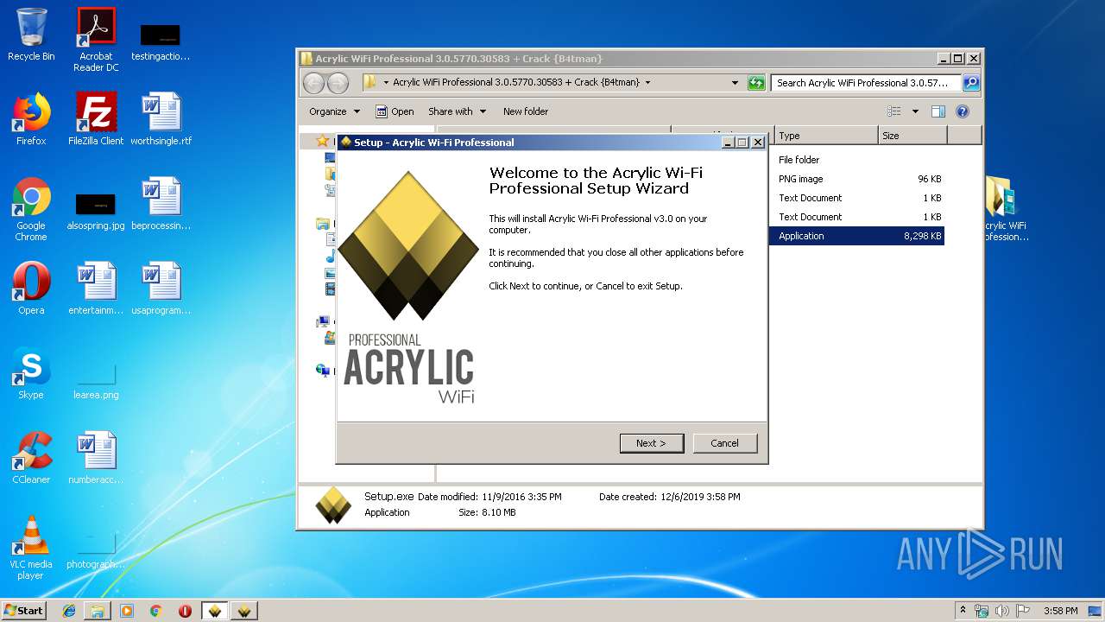Select worthsingle.rtf document on desktop
This screenshot has height=622, width=1105.
coord(161,119)
